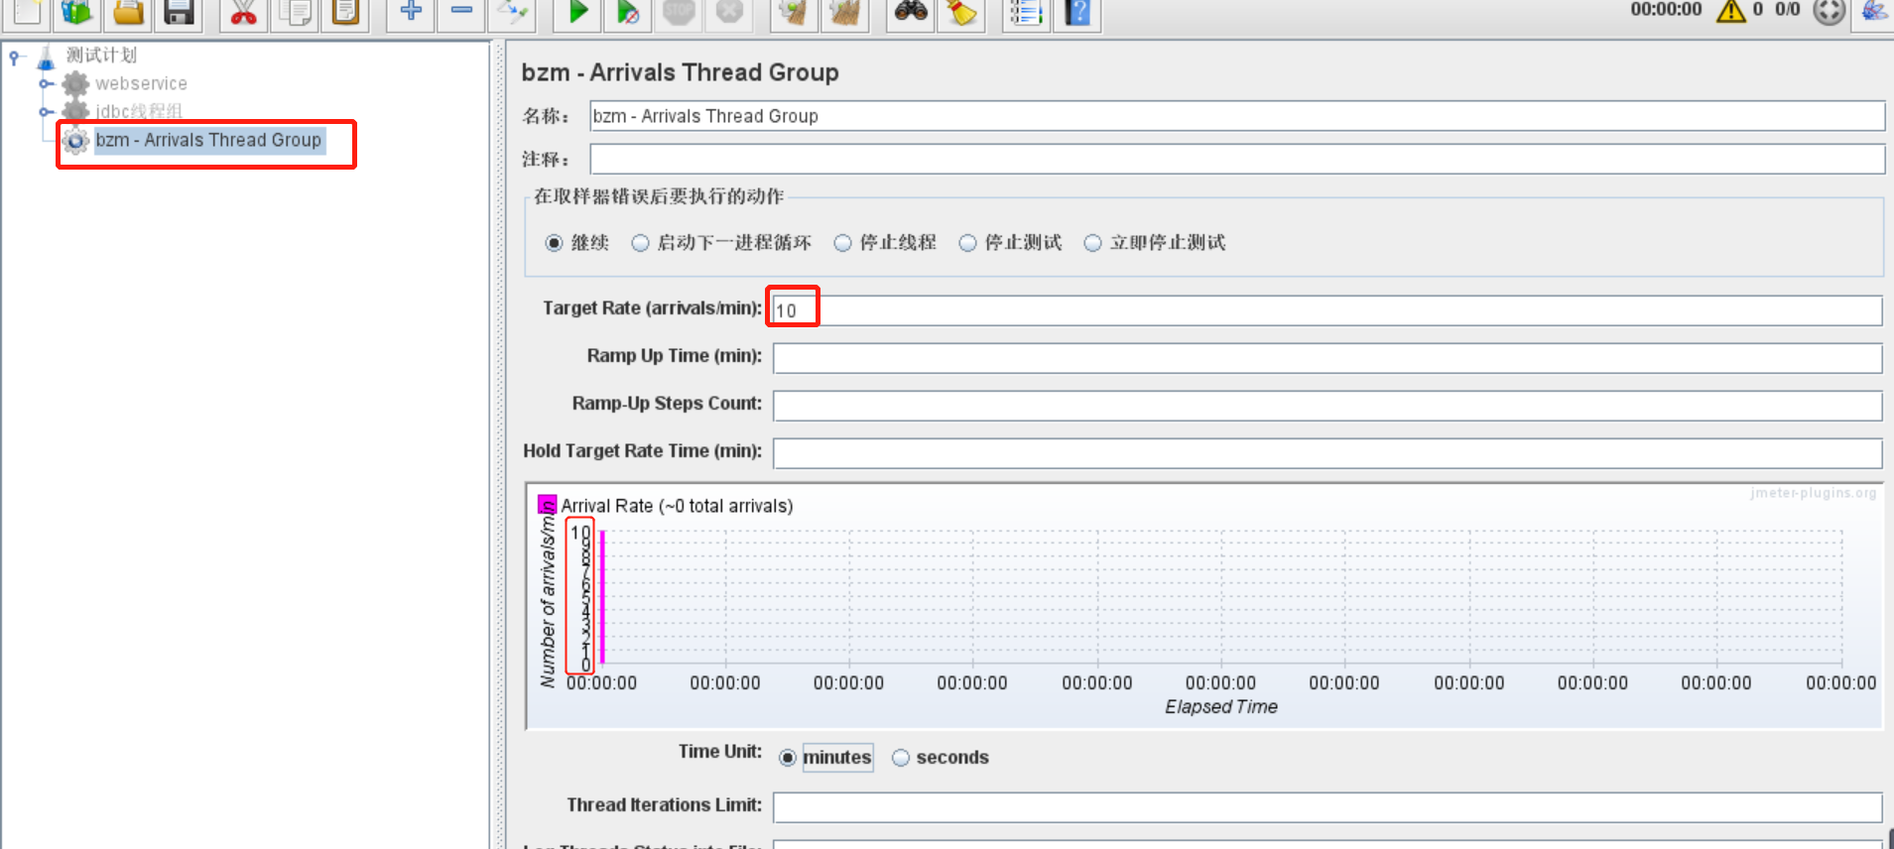This screenshot has width=1894, height=849.
Task: Click the Copy icon in toolbar
Action: click(295, 12)
